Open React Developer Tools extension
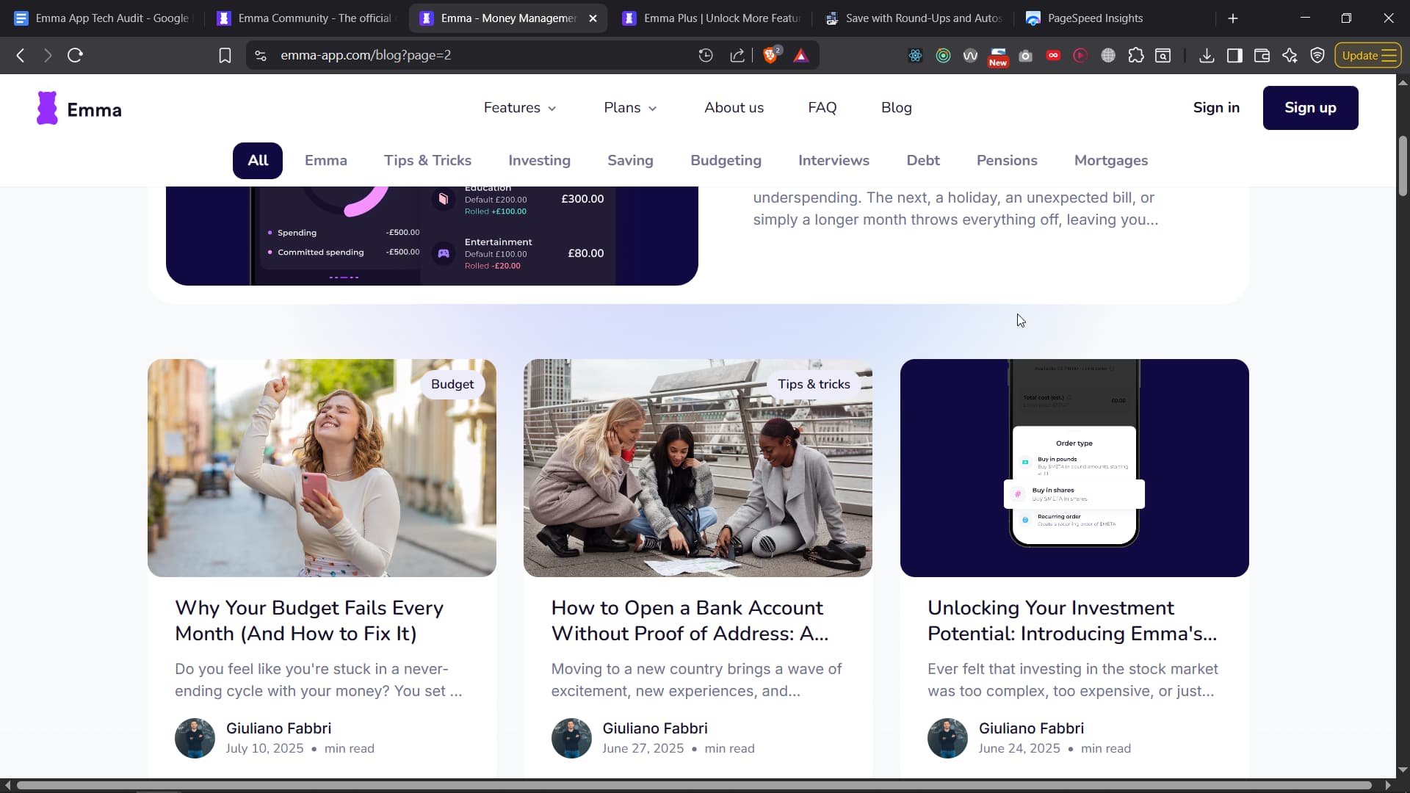1410x793 pixels. click(x=915, y=56)
